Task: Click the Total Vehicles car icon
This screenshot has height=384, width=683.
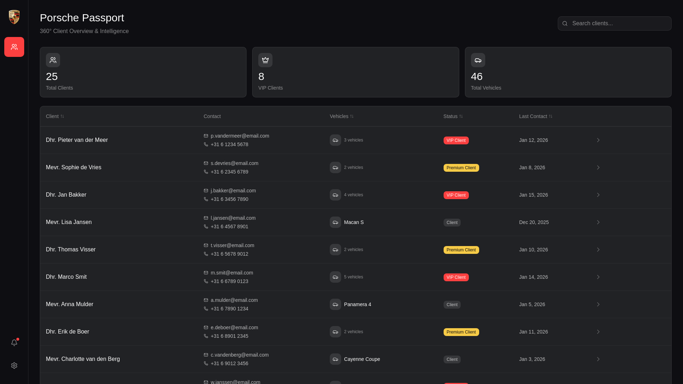Action: point(478,60)
